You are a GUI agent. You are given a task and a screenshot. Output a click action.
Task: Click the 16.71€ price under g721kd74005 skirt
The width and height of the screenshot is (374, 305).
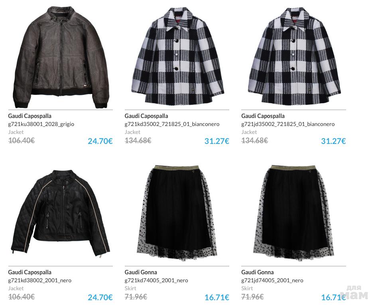click(217, 297)
